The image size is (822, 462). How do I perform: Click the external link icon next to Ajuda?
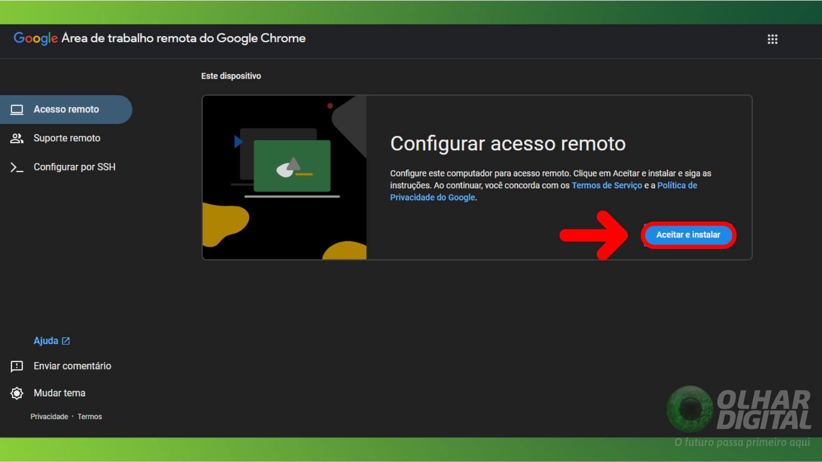[66, 341]
